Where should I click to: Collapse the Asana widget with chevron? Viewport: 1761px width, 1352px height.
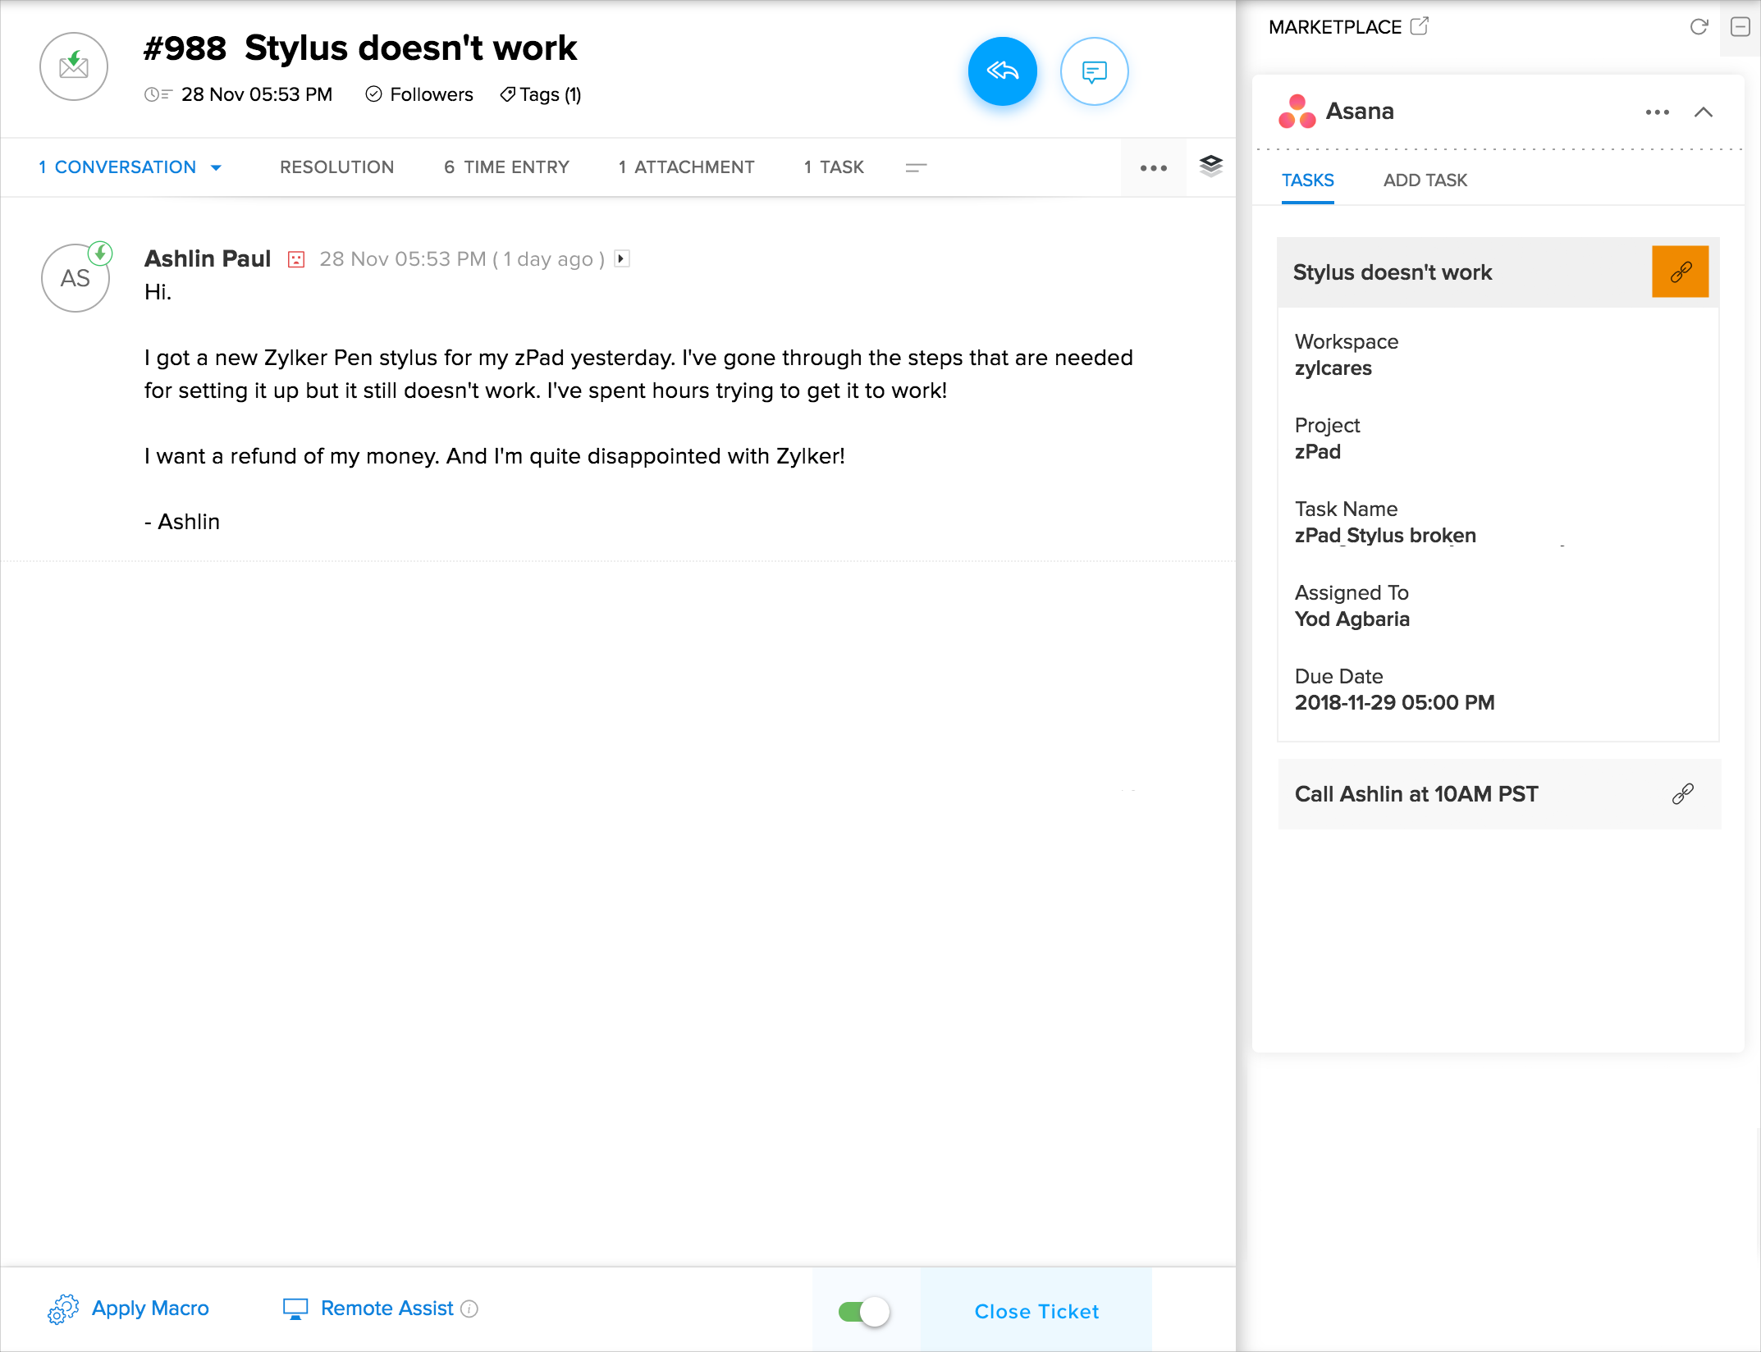(1703, 112)
